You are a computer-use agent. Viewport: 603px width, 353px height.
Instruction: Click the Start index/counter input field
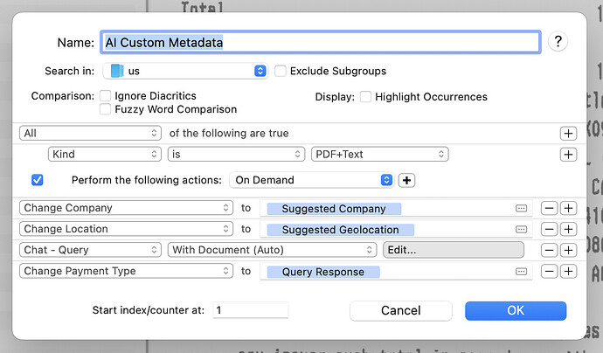click(249, 310)
